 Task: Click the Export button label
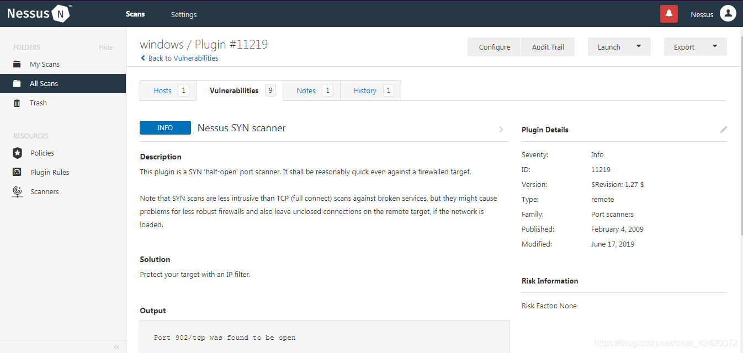point(684,47)
